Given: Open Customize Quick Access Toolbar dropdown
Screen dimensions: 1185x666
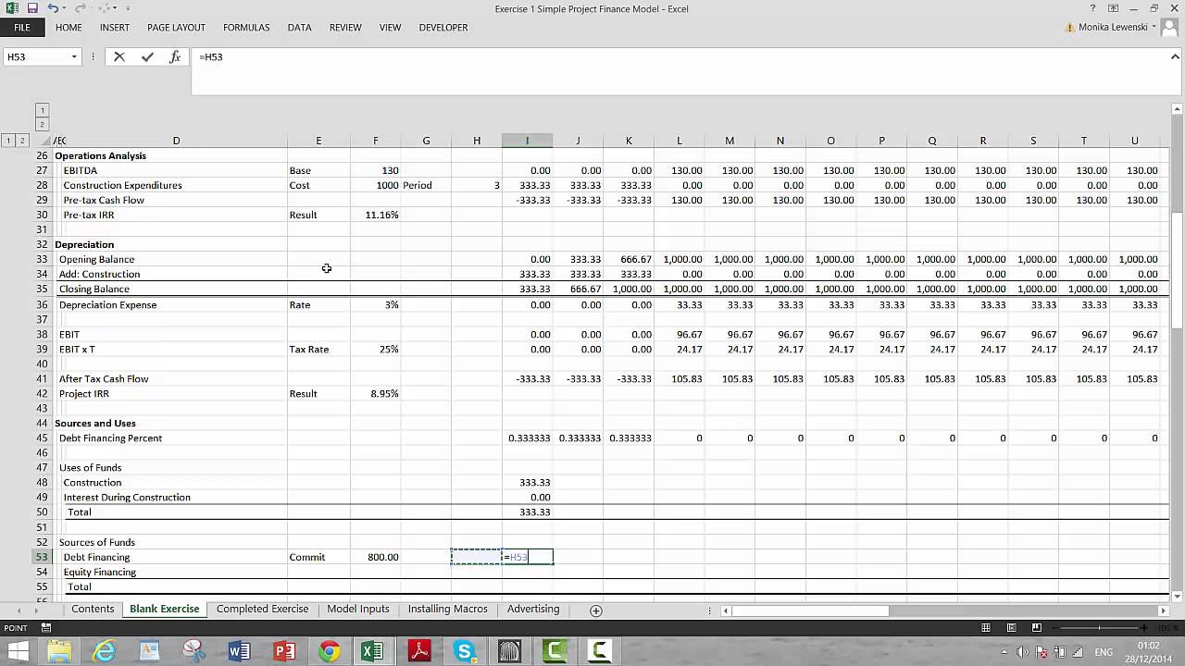Looking at the screenshot, I should coord(127,8).
